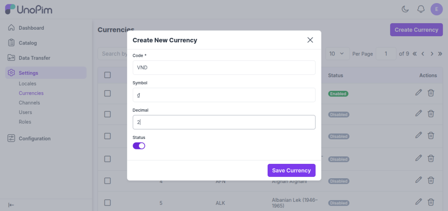448x211 pixels.
Task: Check the select-all header checkbox
Action: 108,75
